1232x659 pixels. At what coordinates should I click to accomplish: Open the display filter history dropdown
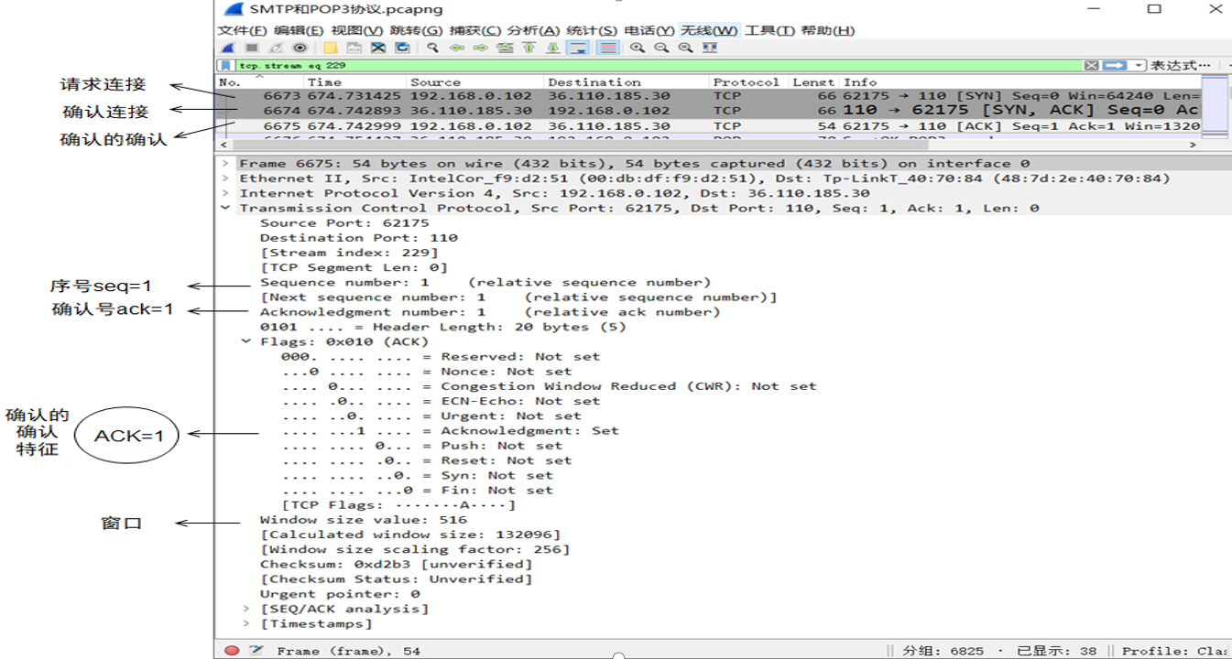(x=1139, y=66)
